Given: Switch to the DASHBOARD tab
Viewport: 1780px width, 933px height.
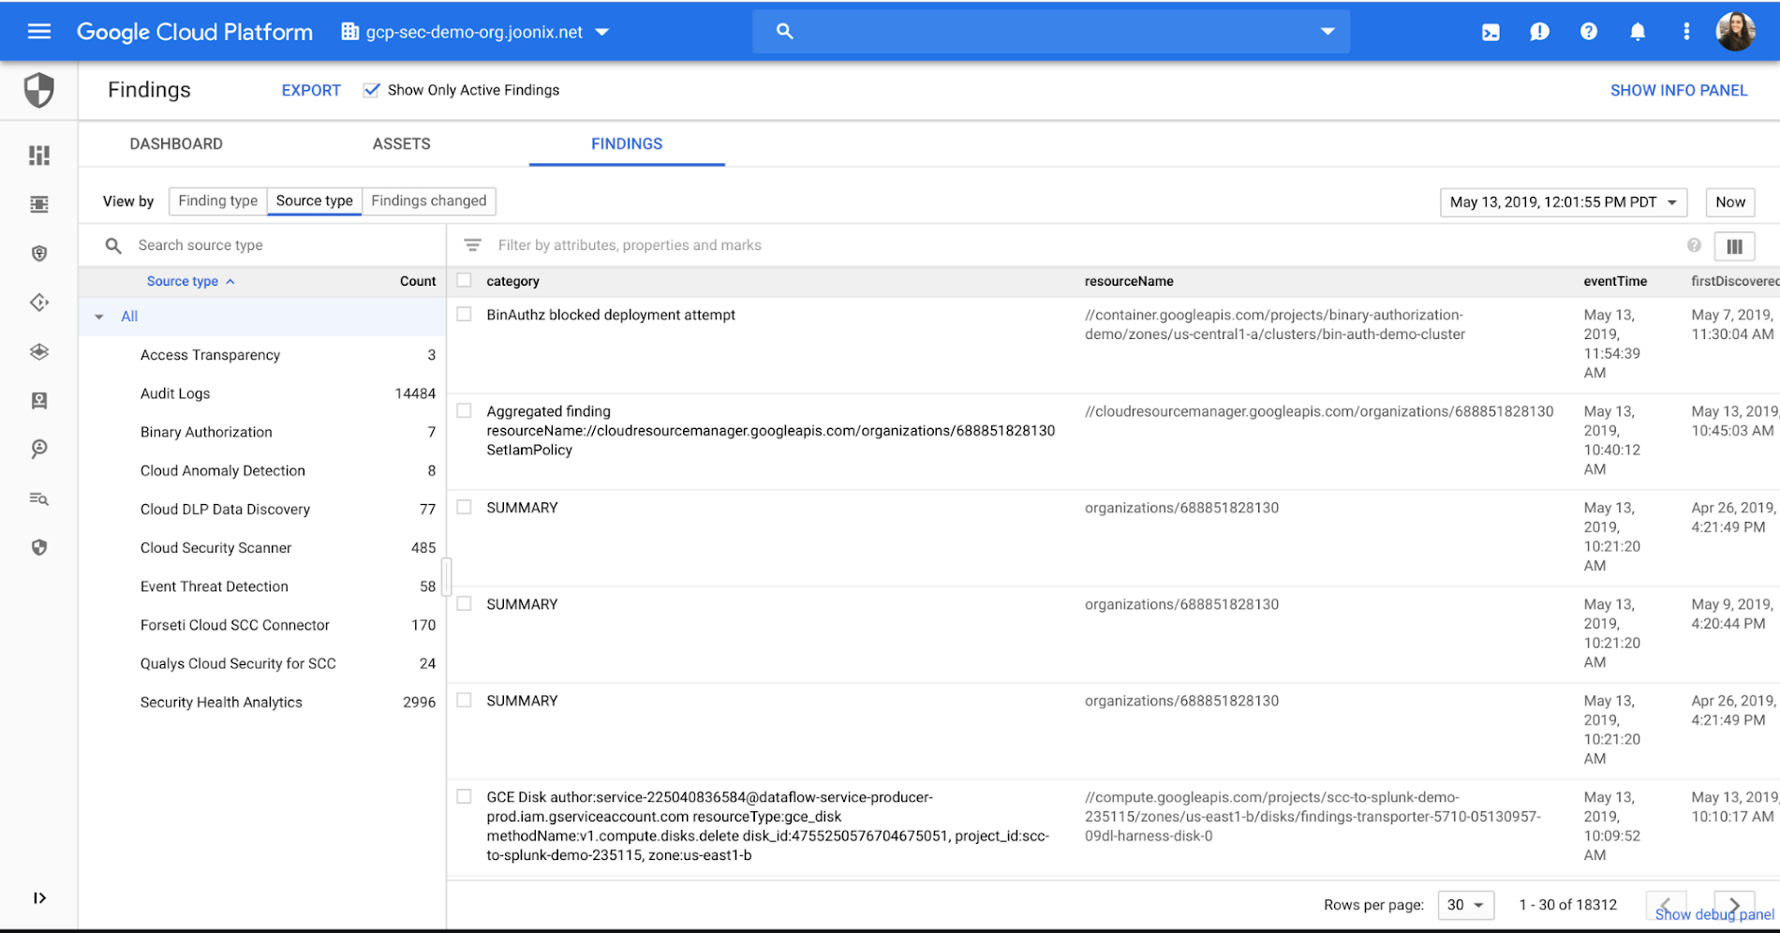Looking at the screenshot, I should 176,143.
